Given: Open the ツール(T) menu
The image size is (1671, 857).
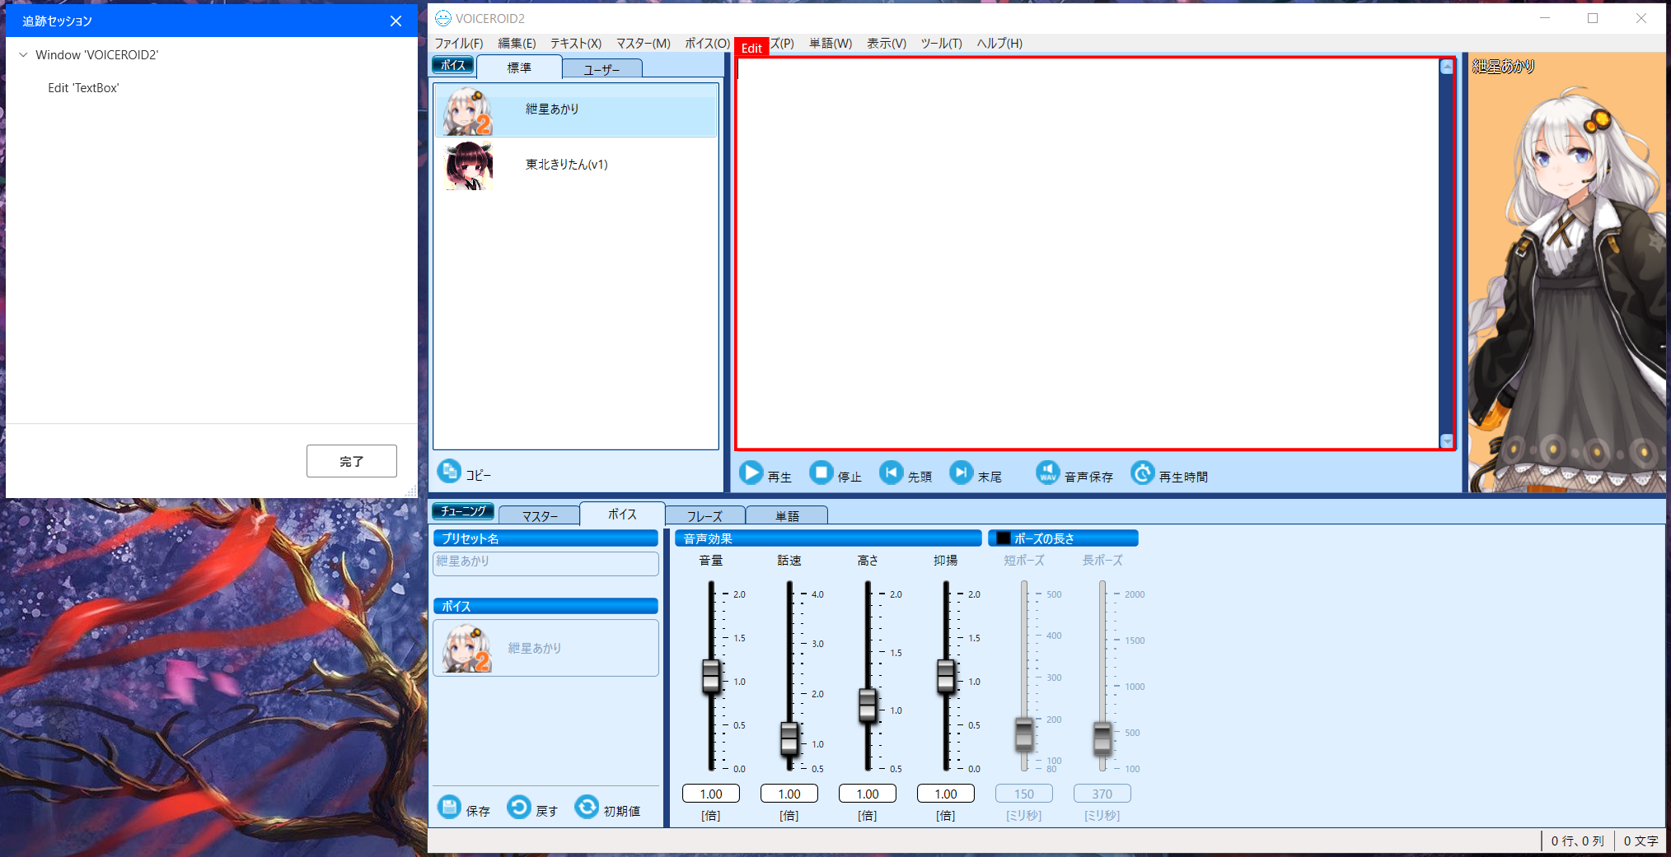Looking at the screenshot, I should pyautogui.click(x=942, y=44).
